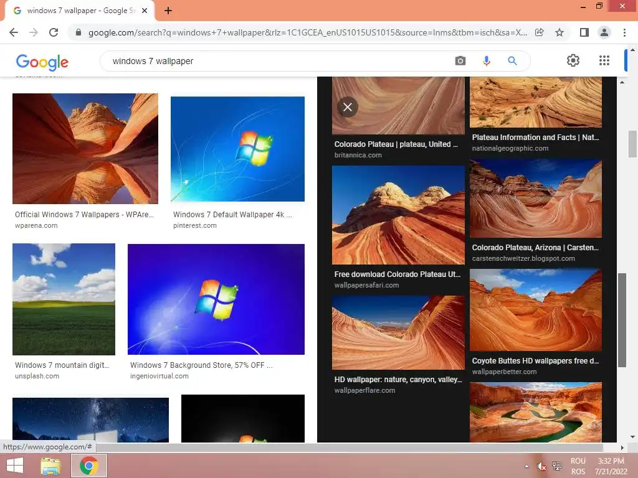Click britannica.com source text

[358, 155]
